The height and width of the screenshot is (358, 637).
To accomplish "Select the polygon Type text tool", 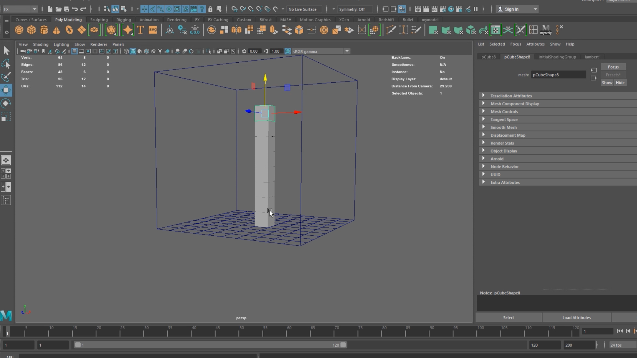I will (x=140, y=30).
